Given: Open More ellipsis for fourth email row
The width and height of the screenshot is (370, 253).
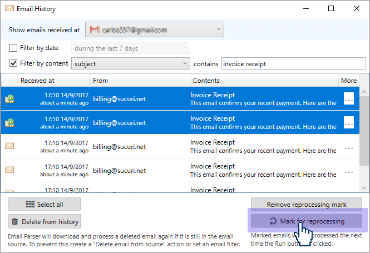Looking at the screenshot, I should (349, 172).
